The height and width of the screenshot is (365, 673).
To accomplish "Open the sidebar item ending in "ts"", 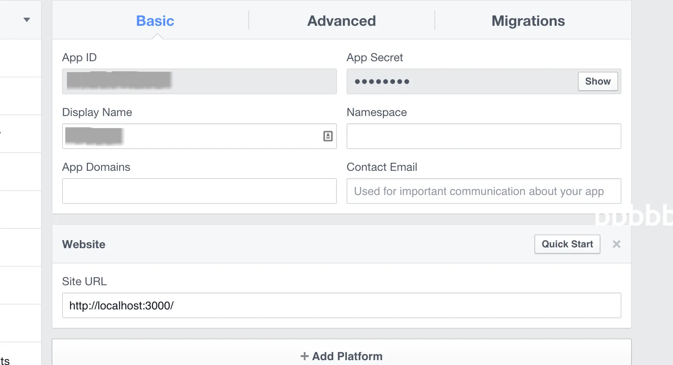I will point(5,360).
